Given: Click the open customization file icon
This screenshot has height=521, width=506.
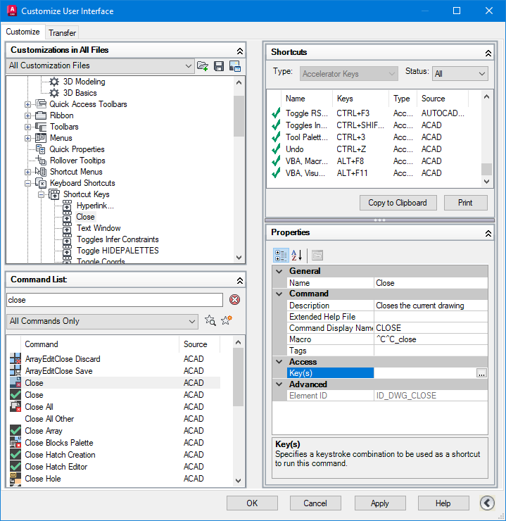Looking at the screenshot, I should pyautogui.click(x=203, y=65).
